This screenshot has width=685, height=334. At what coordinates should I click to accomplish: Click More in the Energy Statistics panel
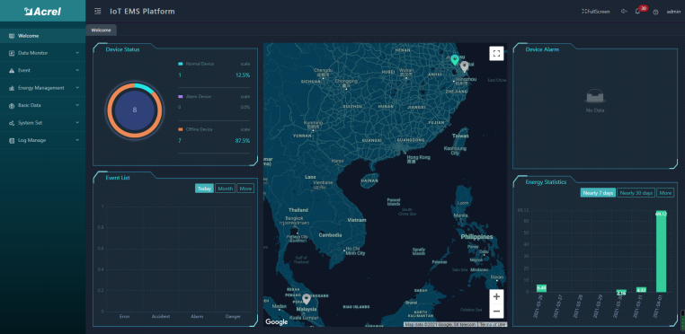point(665,193)
